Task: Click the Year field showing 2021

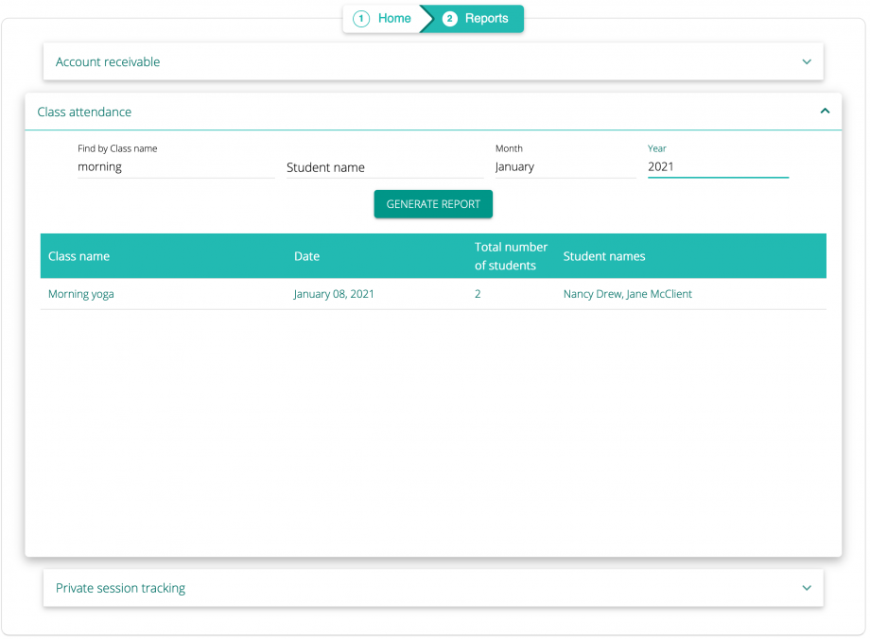Action: click(x=718, y=167)
